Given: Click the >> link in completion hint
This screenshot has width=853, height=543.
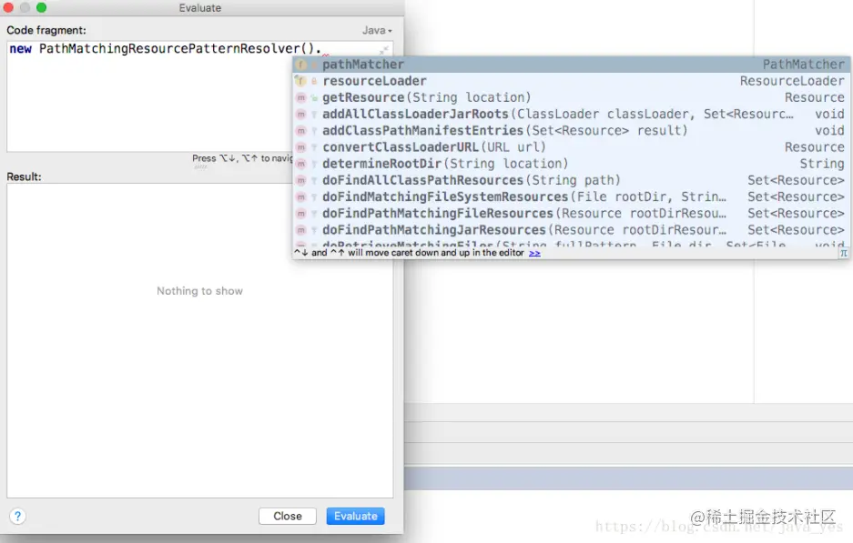Looking at the screenshot, I should (534, 253).
